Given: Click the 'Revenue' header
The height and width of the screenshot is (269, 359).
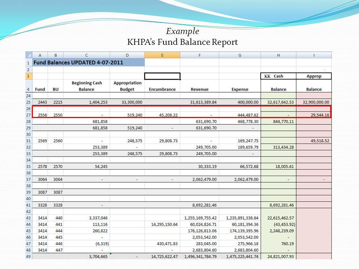Looking at the screenshot, I should (199, 89).
